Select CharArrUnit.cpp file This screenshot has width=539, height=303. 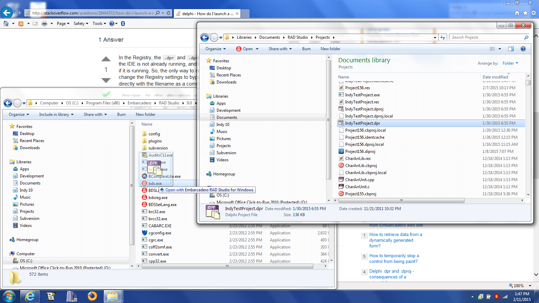359,180
